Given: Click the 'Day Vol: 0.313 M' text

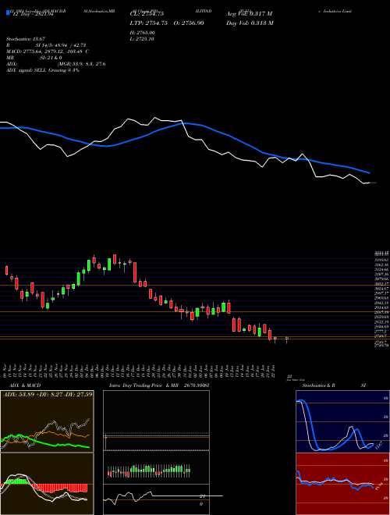Looking at the screenshot, I should tap(250, 23).
